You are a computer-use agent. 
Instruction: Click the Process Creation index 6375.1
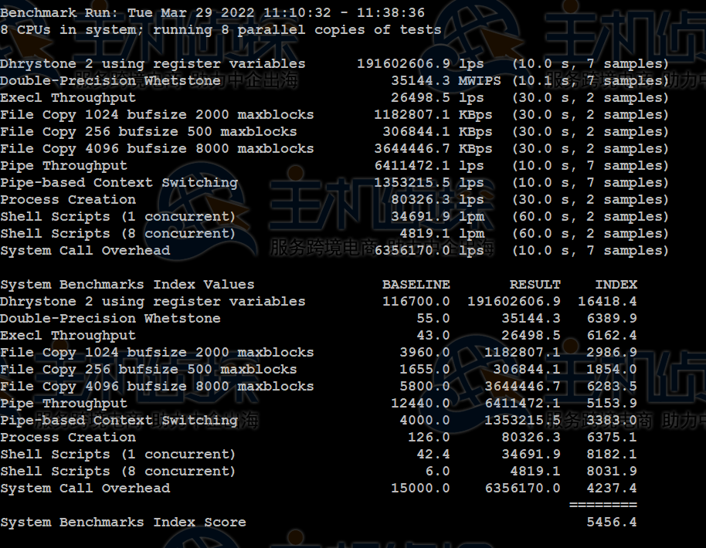pyautogui.click(x=611, y=438)
